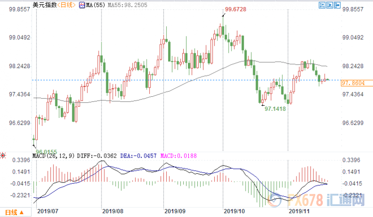Click MACD left axis value 0.1491
373x217 pixels.
click(x=21, y=172)
